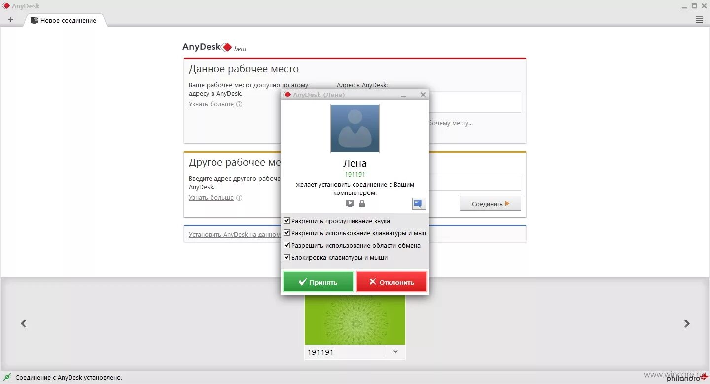This screenshot has height=384, width=710.
Task: Open the Установить AnyDesk на данном link
Action: 235,235
